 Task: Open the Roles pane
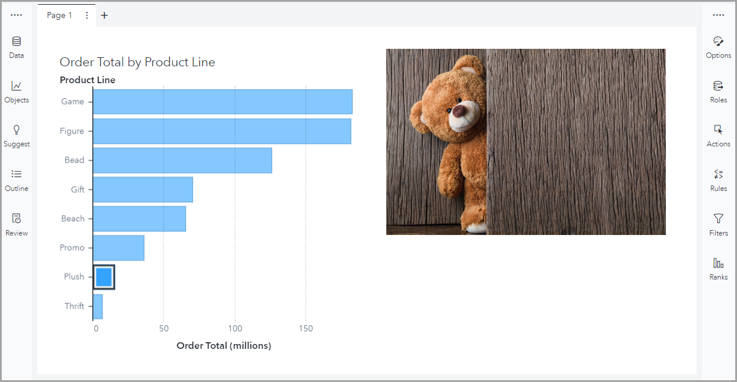[x=718, y=92]
